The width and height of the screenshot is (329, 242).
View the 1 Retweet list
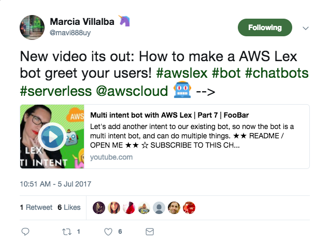pos(36,207)
